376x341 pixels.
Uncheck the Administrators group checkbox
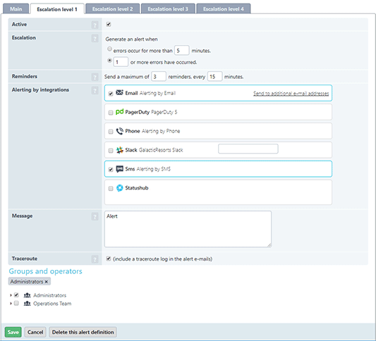click(x=16, y=294)
